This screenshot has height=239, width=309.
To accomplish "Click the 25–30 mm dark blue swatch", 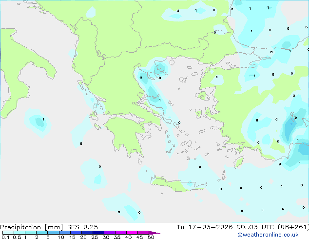I will coord(98,233).
